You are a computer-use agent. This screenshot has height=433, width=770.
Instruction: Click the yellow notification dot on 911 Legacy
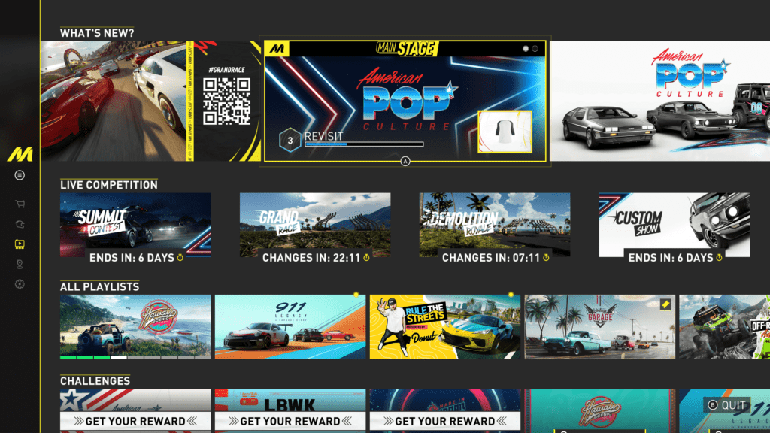(356, 295)
